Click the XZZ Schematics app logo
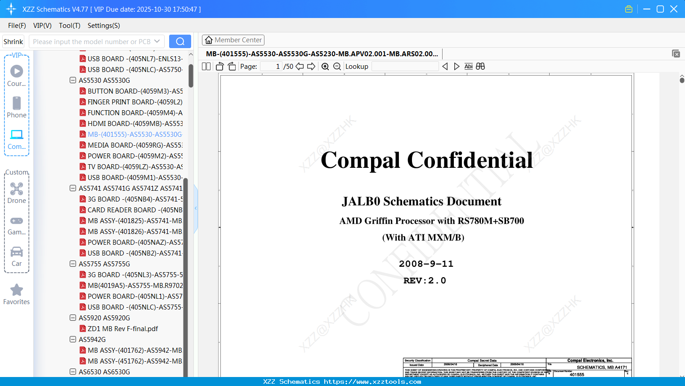685x386 pixels. tap(11, 9)
